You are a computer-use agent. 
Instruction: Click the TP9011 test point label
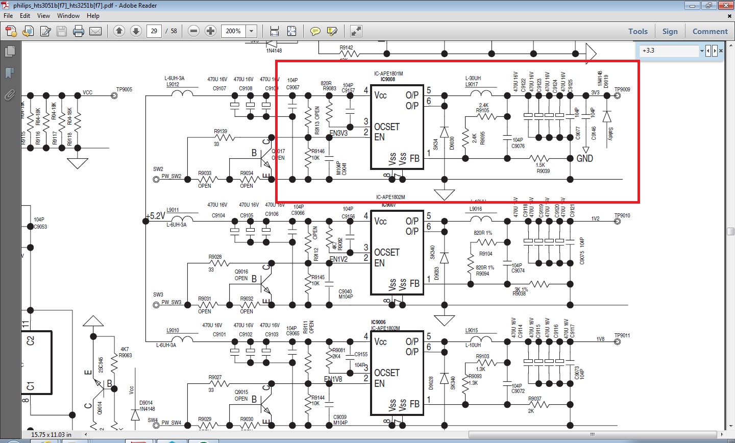pyautogui.click(x=622, y=335)
